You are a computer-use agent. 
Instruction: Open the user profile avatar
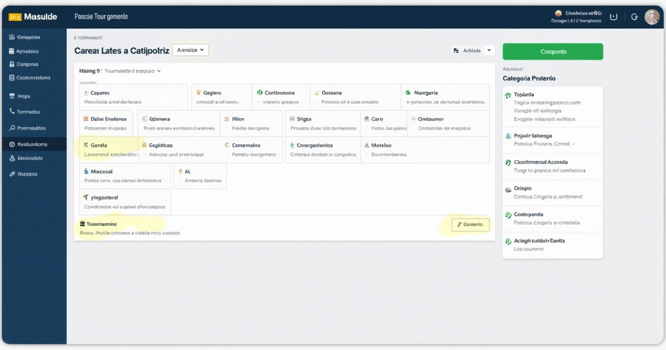(652, 17)
